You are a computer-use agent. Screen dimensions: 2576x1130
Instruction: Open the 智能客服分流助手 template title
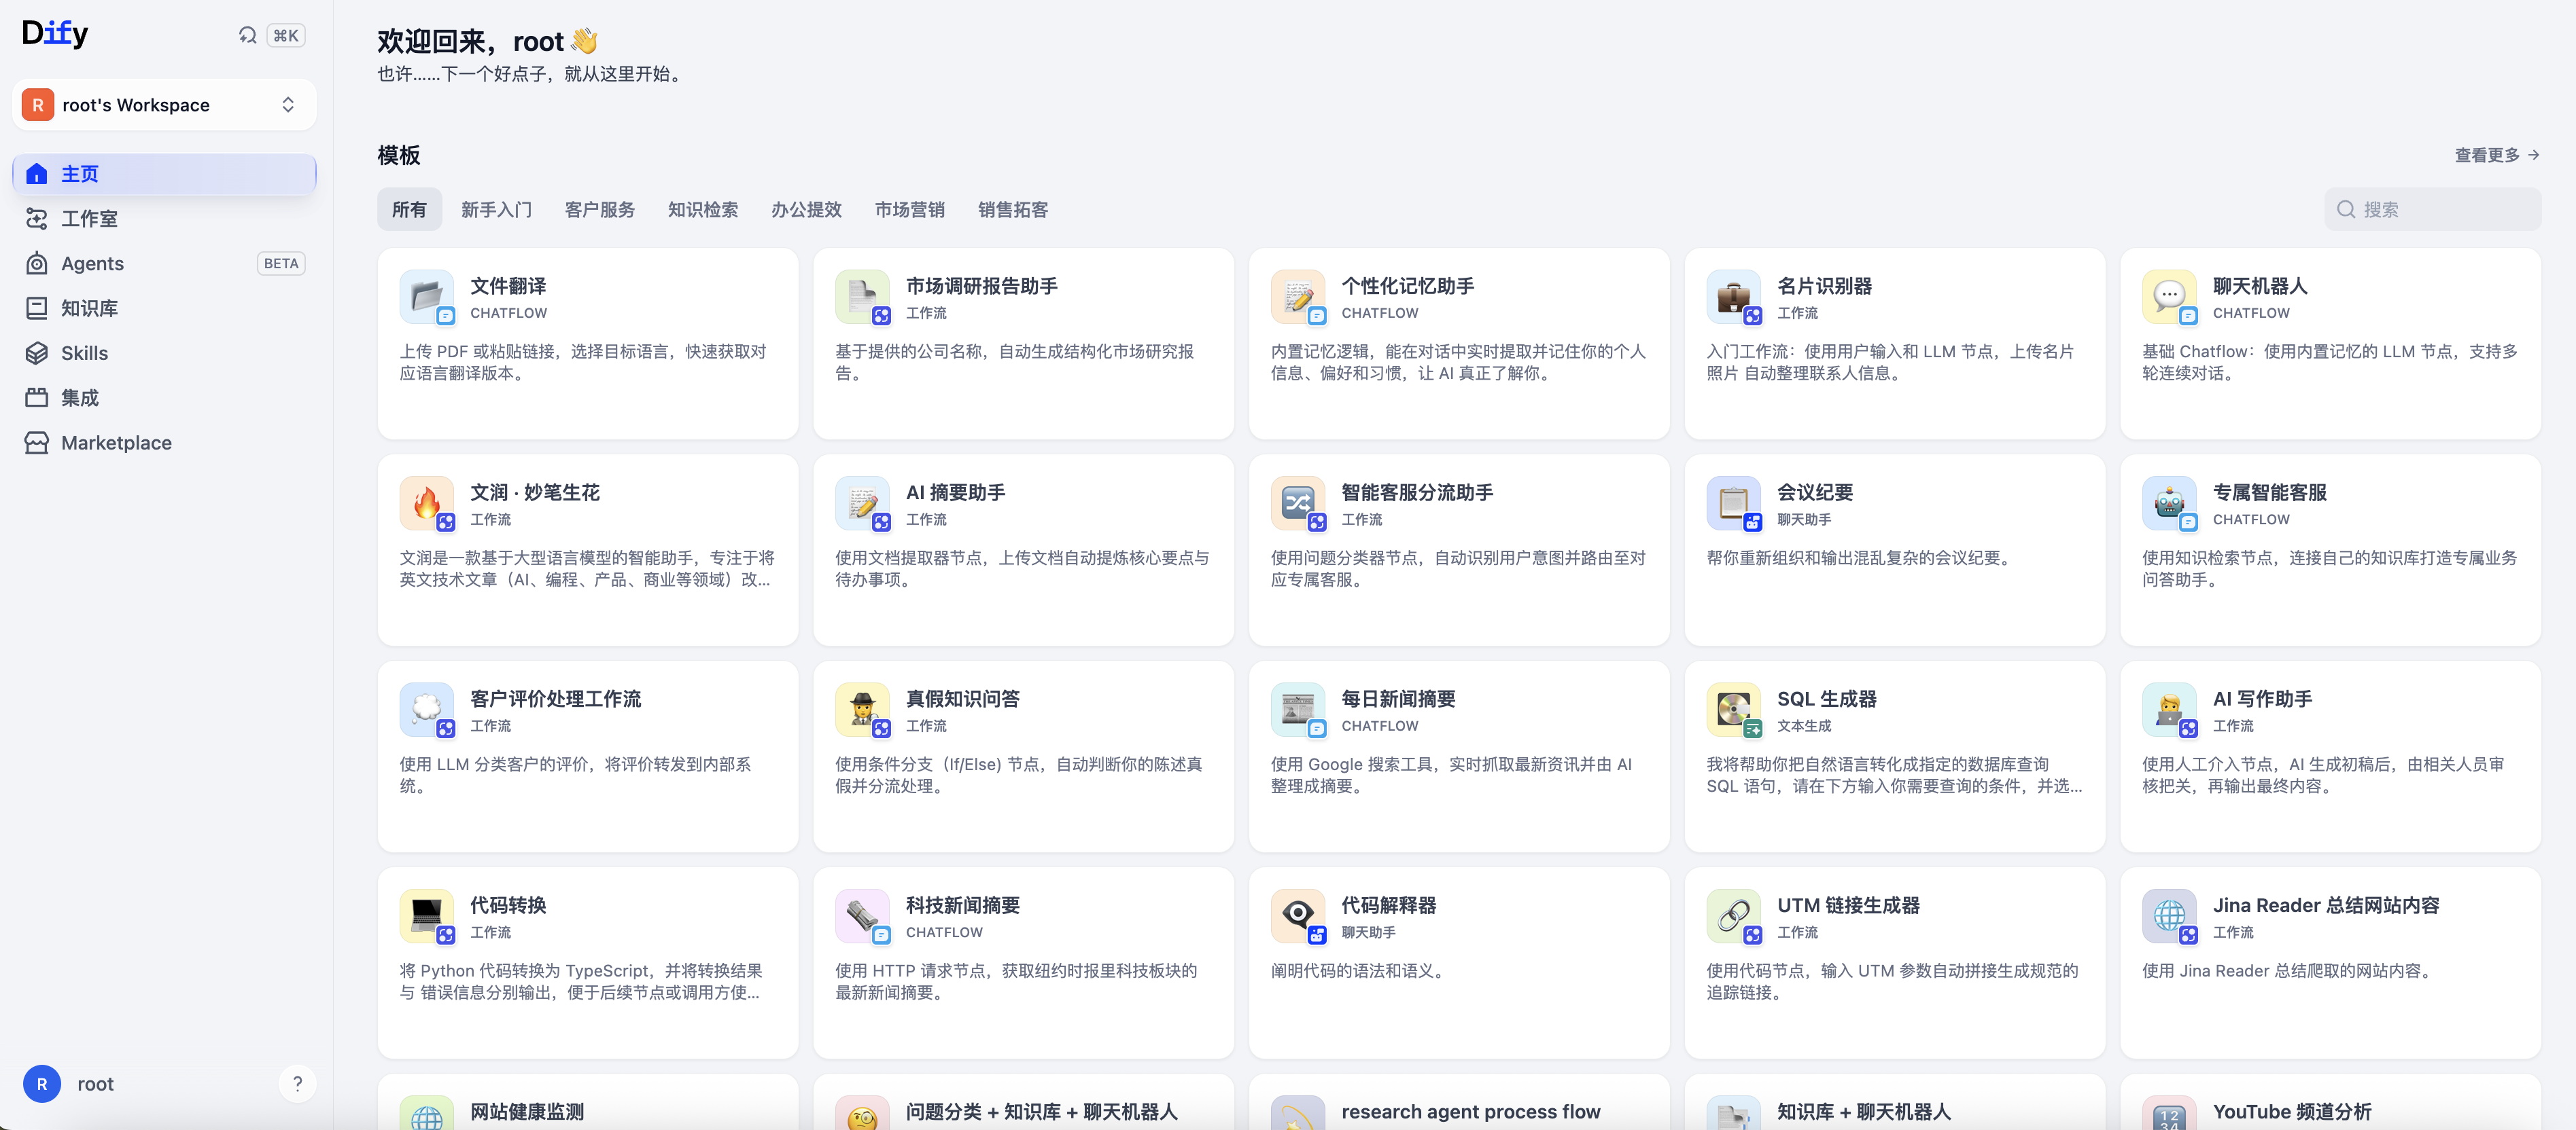pos(1417,492)
